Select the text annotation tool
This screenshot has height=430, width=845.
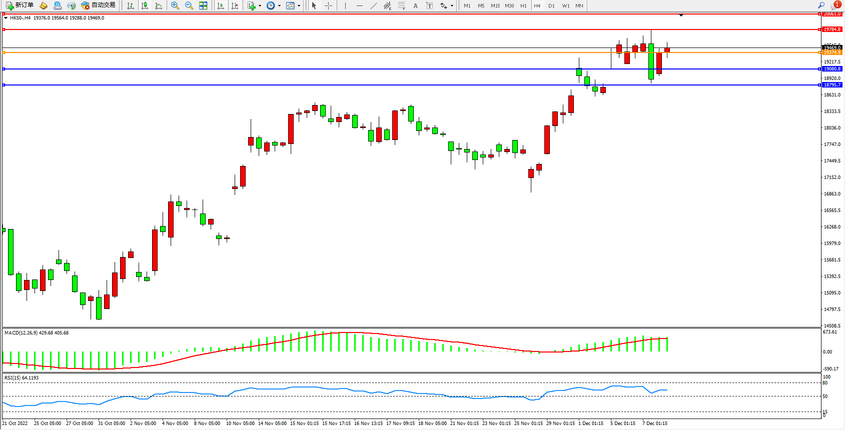pyautogui.click(x=415, y=5)
